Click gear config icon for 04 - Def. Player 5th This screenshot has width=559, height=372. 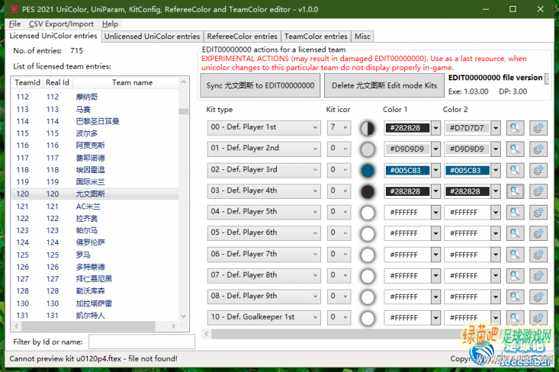[x=538, y=213]
